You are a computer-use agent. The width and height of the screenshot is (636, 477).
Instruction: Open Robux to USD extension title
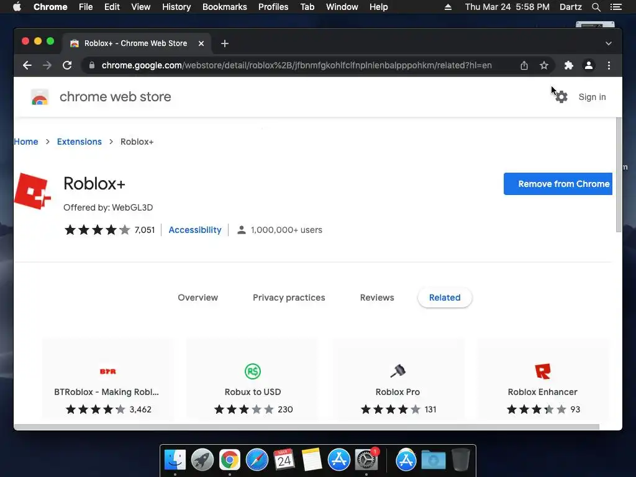coord(253,392)
